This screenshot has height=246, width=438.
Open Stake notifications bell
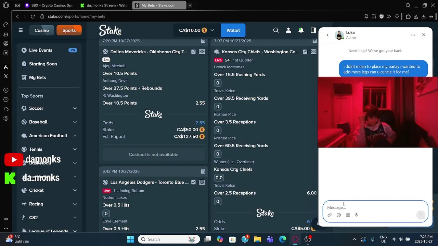coord(301,30)
